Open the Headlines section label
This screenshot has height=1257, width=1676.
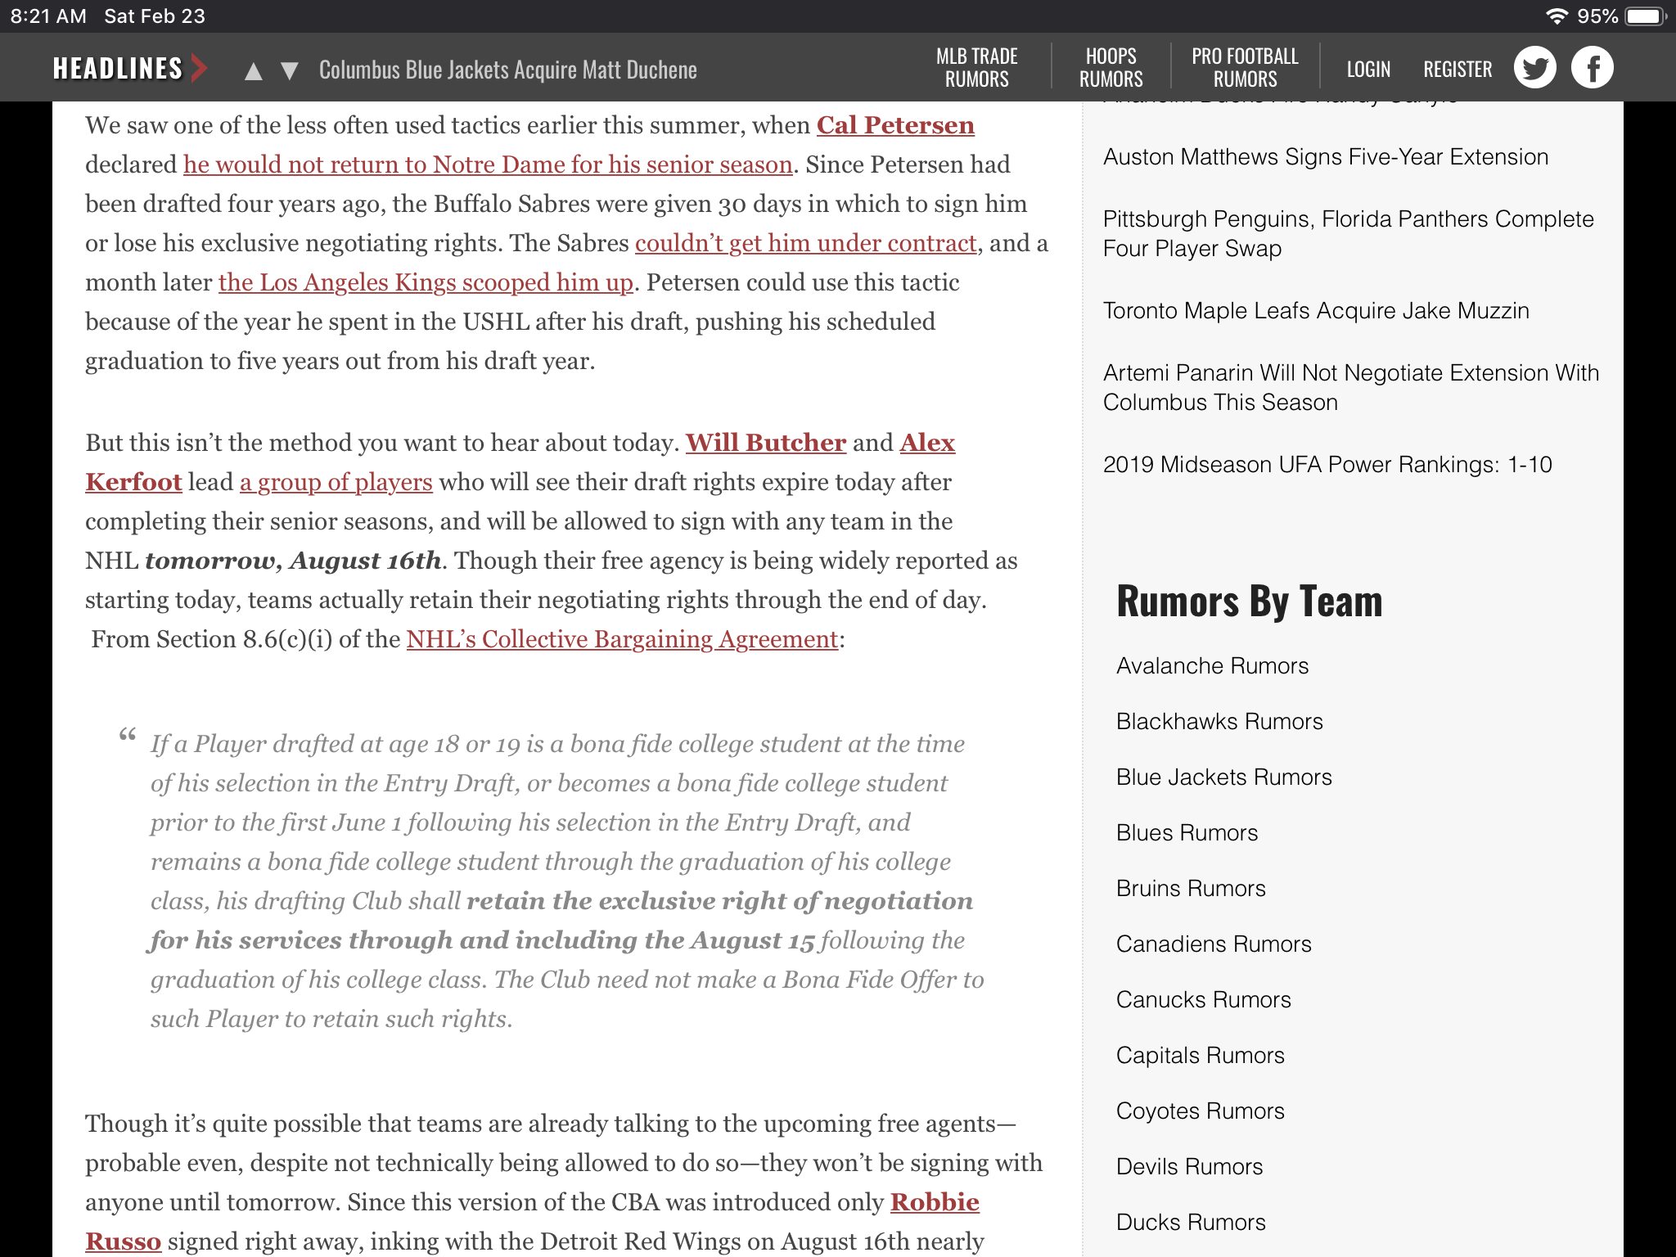118,69
